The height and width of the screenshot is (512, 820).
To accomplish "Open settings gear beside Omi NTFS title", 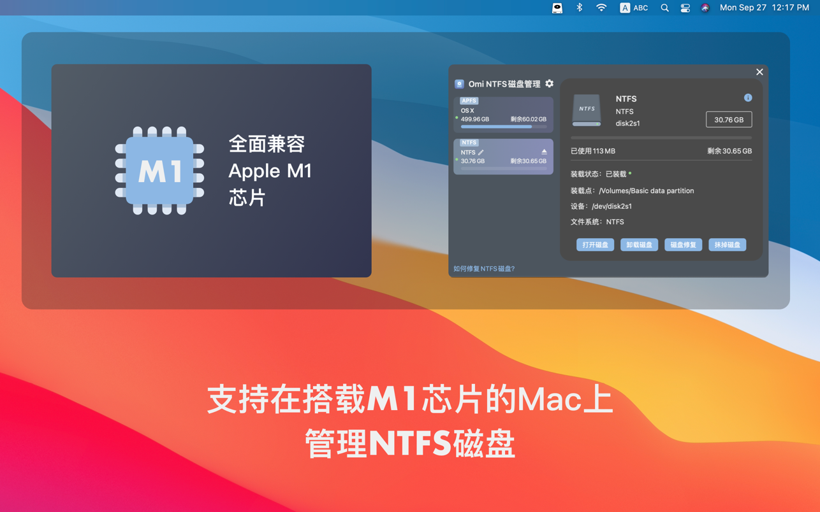I will (550, 83).
